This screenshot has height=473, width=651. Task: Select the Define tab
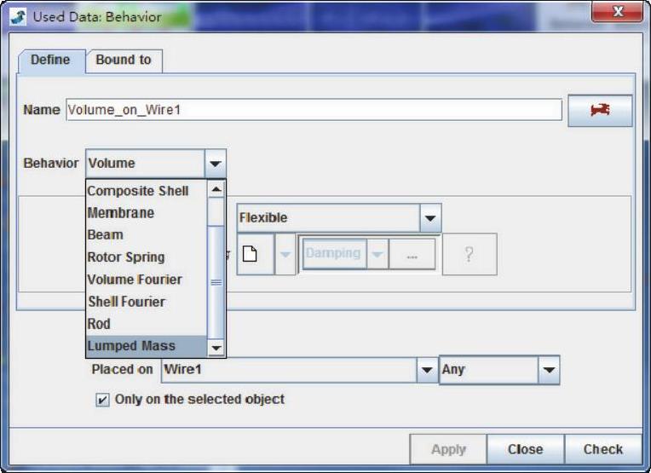(x=50, y=60)
